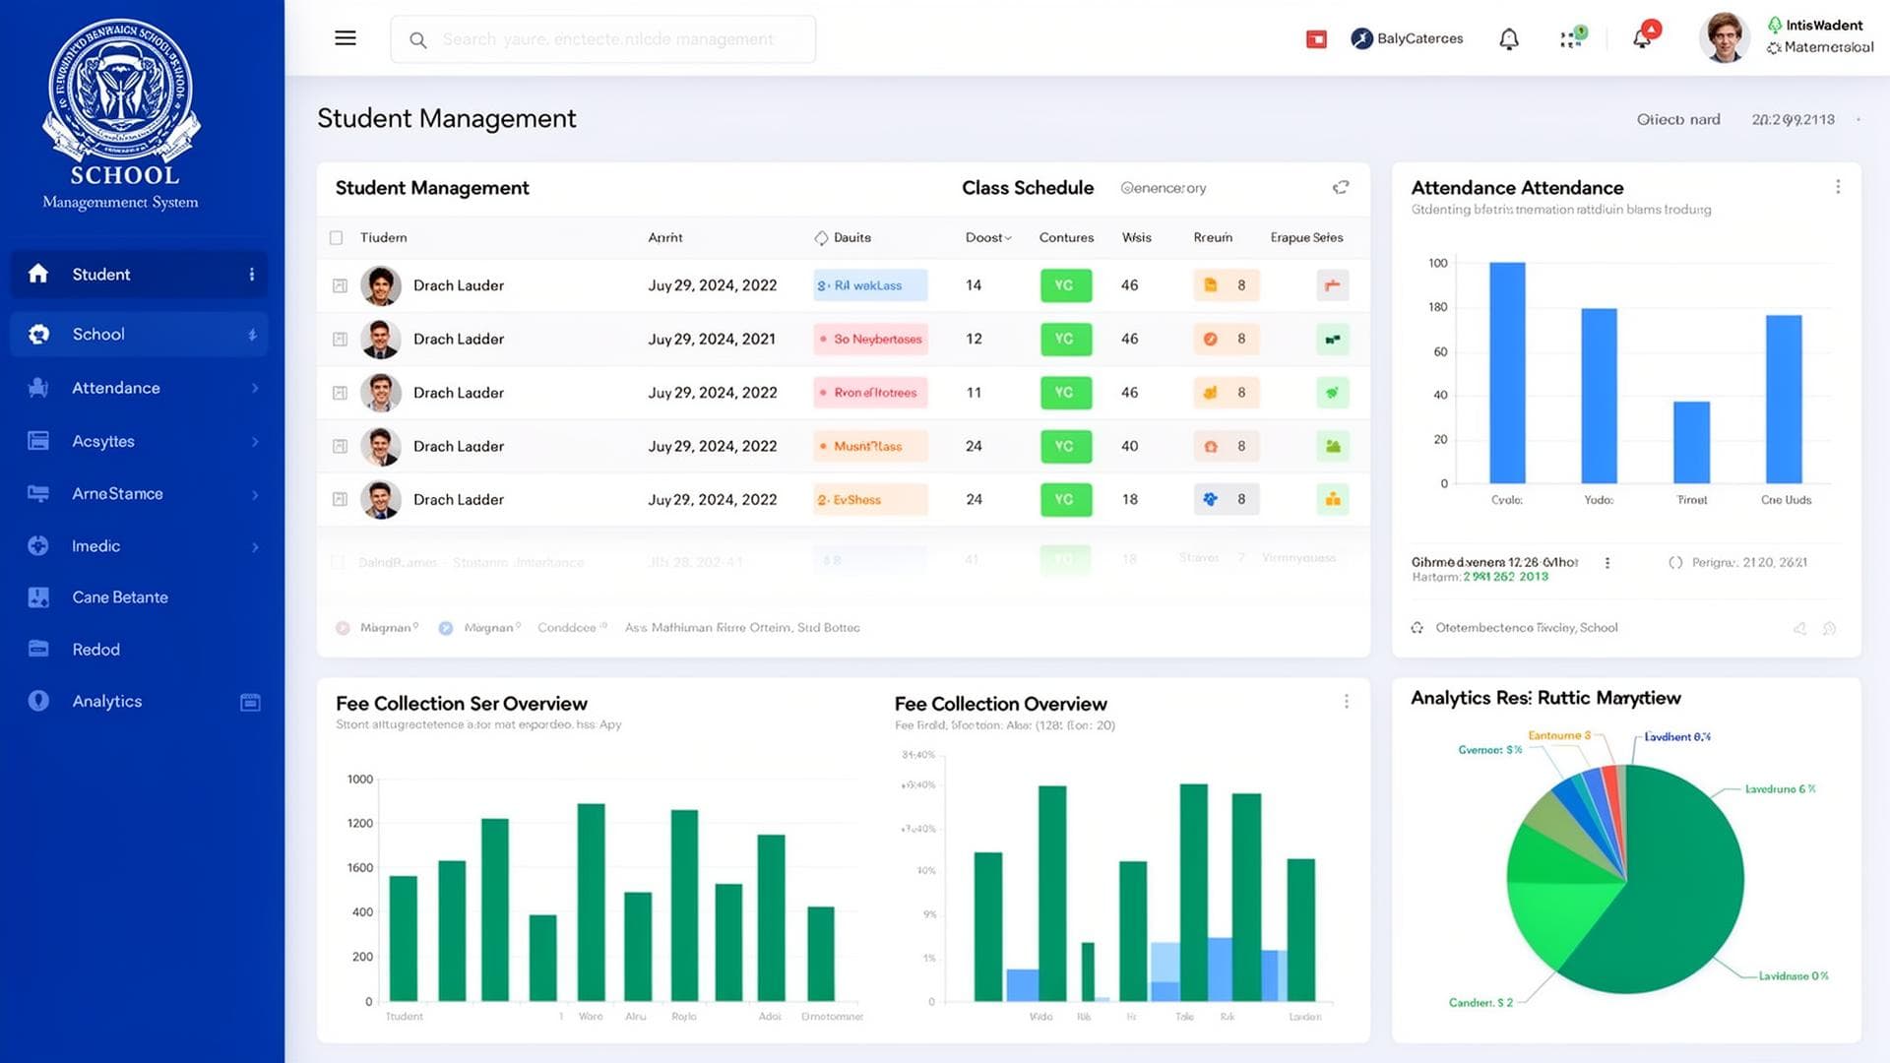Screen dimensions: 1890x1063
Task: Open the hamburger menu in header
Action: click(346, 38)
